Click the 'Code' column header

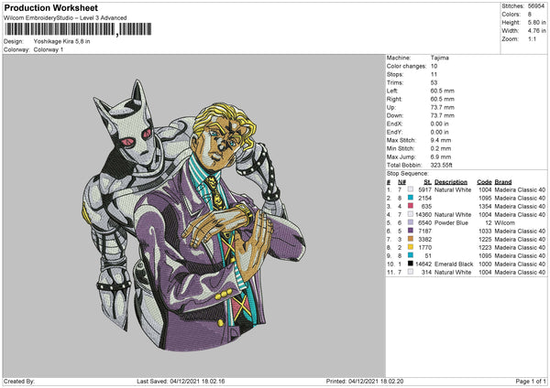pos(484,182)
